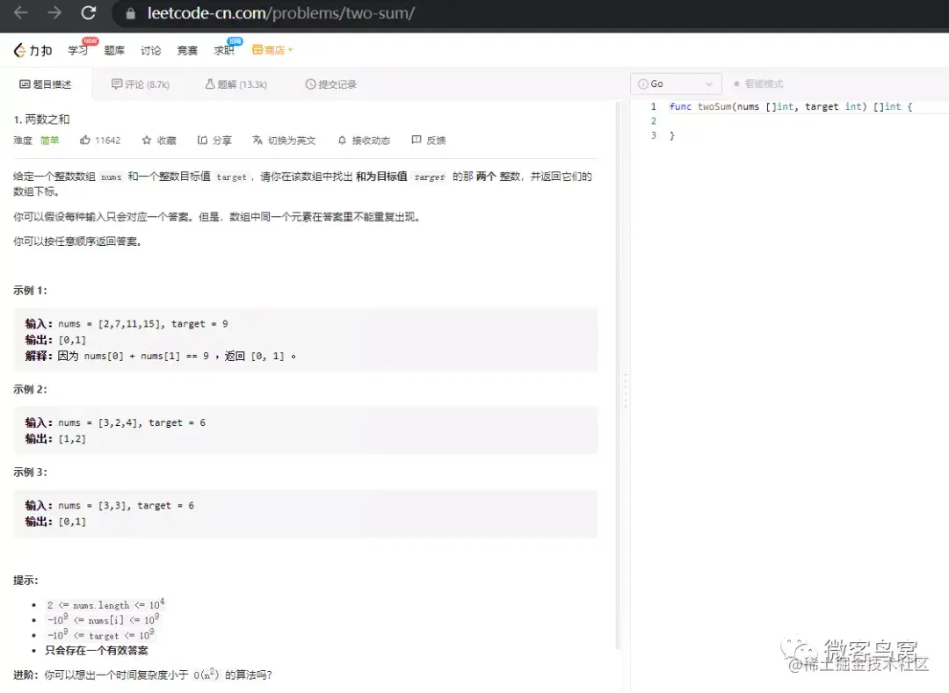Open the 学习 menu item
Viewport: 949px width, 693px height.
[x=77, y=51]
